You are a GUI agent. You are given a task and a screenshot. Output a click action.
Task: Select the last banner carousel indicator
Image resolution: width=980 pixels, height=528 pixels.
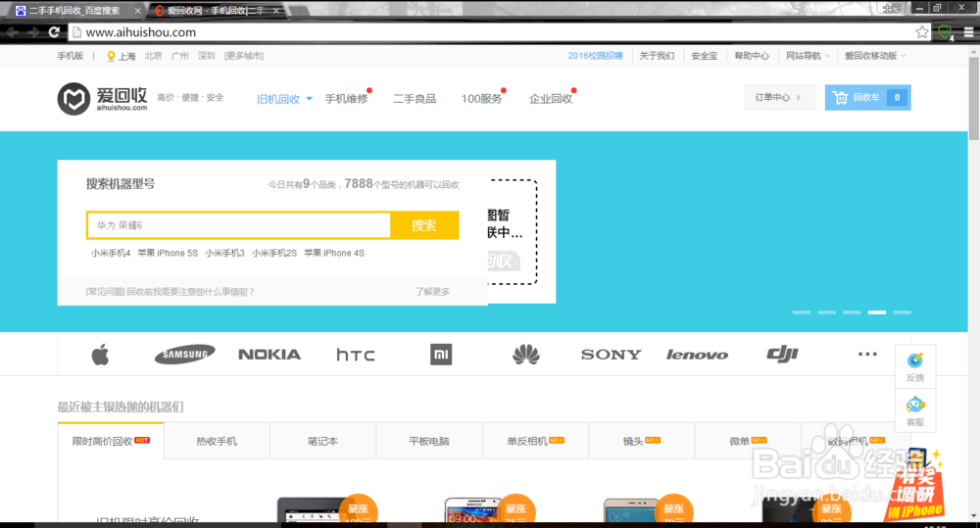point(902,312)
